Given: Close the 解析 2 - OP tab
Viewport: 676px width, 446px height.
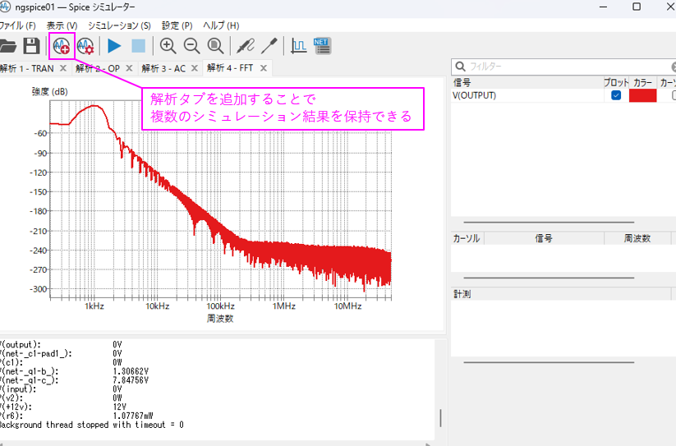Looking at the screenshot, I should pos(129,68).
